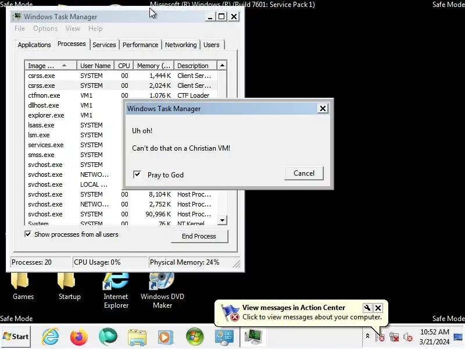Sort by the CPU column header

[x=124, y=66]
